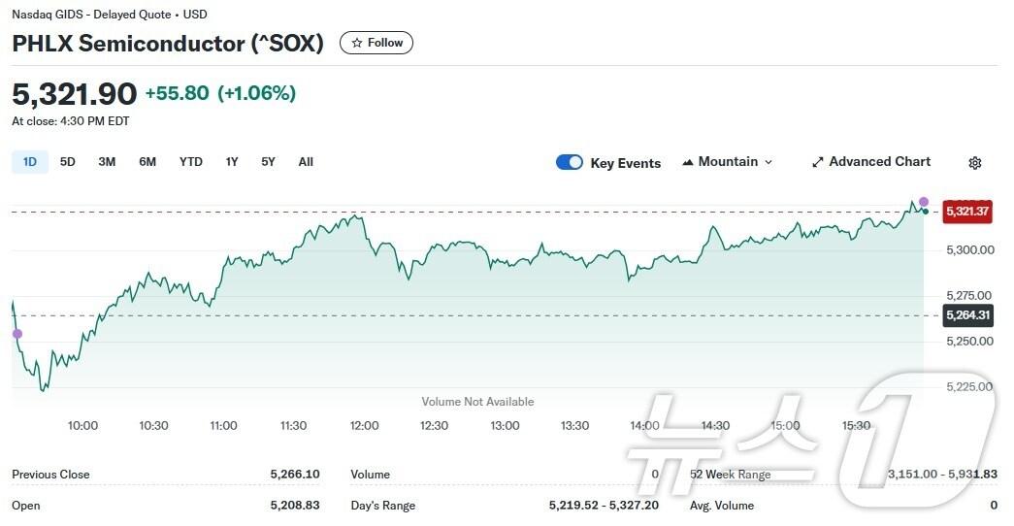Click the chart settings gear icon
Image resolution: width=1014 pixels, height=526 pixels.
click(975, 163)
